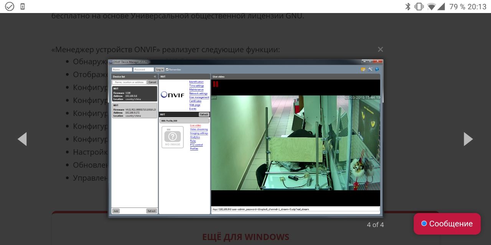Screen dimensions: 491x245
Task: Open the Events link
Action: pos(193,109)
